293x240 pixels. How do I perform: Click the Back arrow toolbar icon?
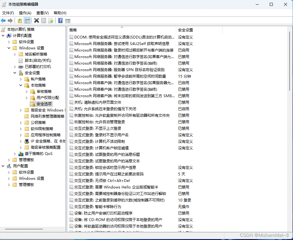[x=3, y=20]
